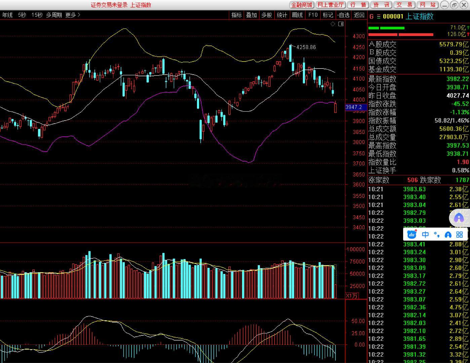The image size is (470, 363).
Task: Click the 4258.86 high price label
Action: click(306, 47)
